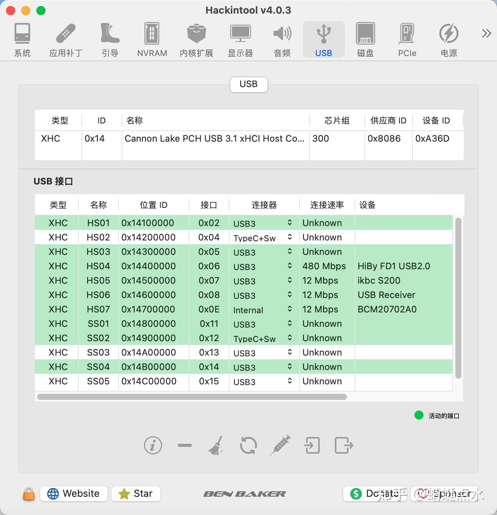Click the horizontal scrollbar below the port table

193,396
